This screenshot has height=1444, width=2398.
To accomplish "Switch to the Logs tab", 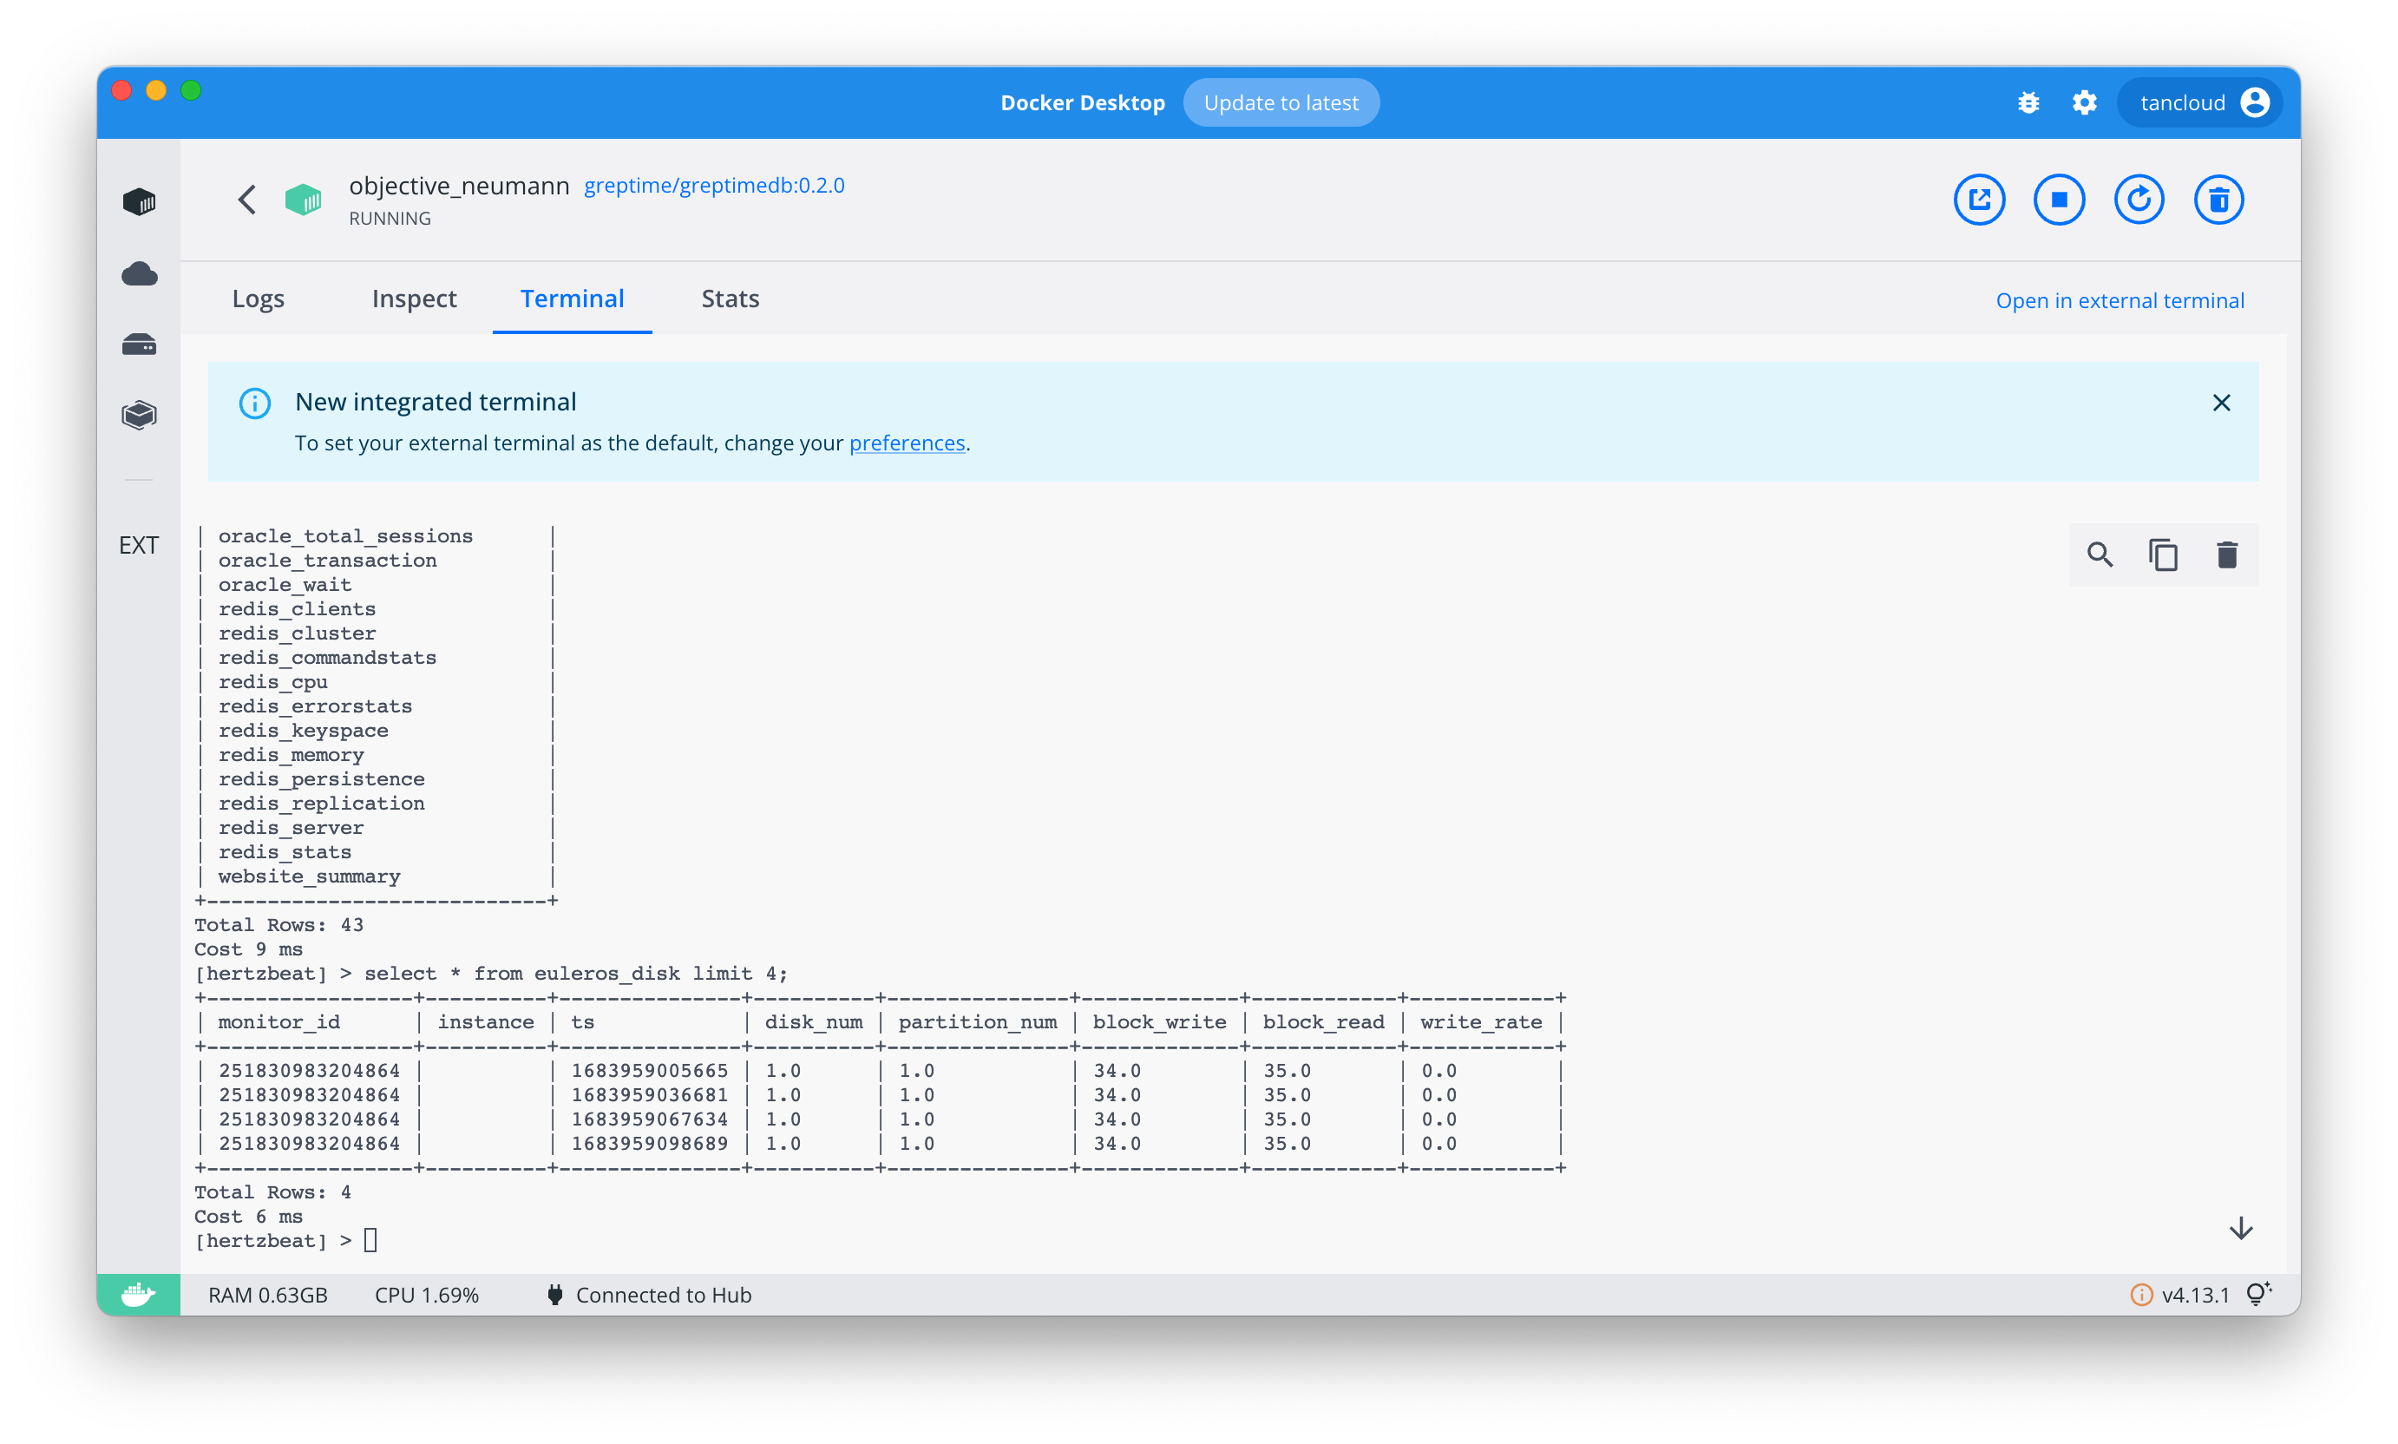I will (258, 299).
